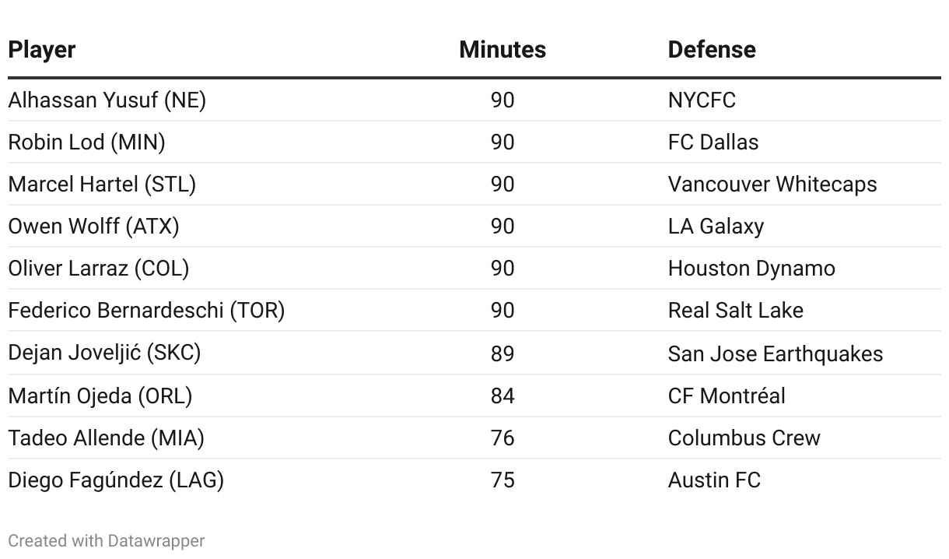Click the Player column header
949x559 pixels.
pyautogui.click(x=42, y=49)
